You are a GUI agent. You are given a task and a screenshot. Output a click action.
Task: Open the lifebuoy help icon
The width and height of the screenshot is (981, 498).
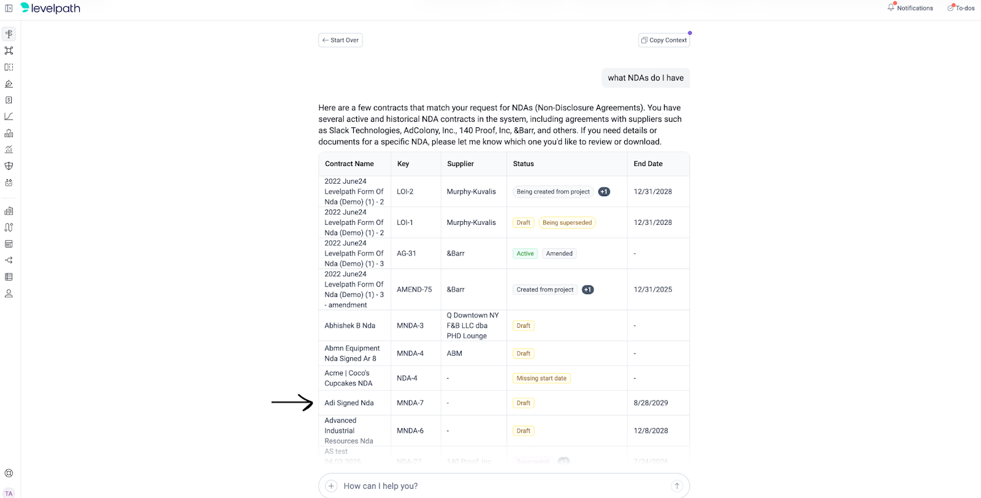9,473
